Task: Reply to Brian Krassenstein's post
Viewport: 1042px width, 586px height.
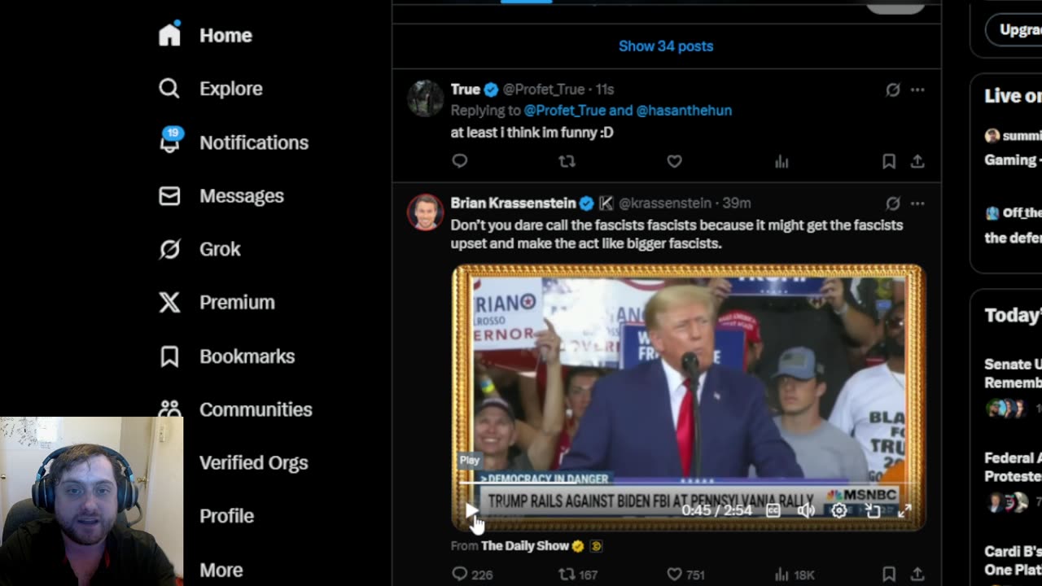Action: pos(472,575)
